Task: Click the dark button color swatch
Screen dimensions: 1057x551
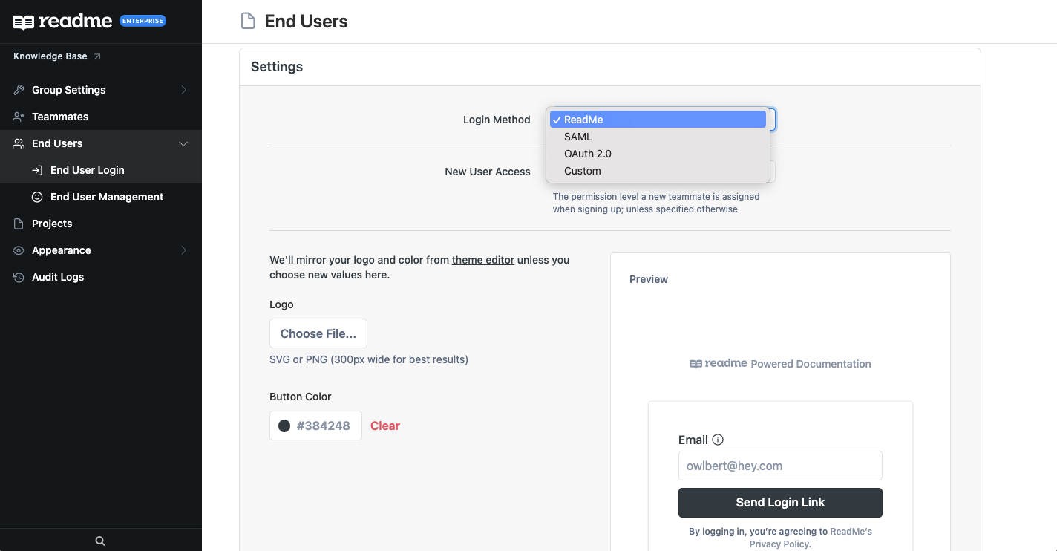Action: [284, 426]
